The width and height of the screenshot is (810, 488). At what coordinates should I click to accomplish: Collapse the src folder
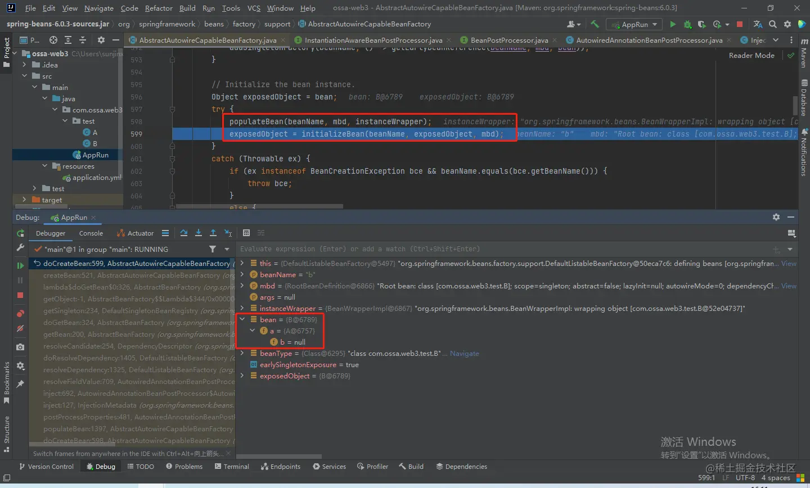tap(24, 76)
